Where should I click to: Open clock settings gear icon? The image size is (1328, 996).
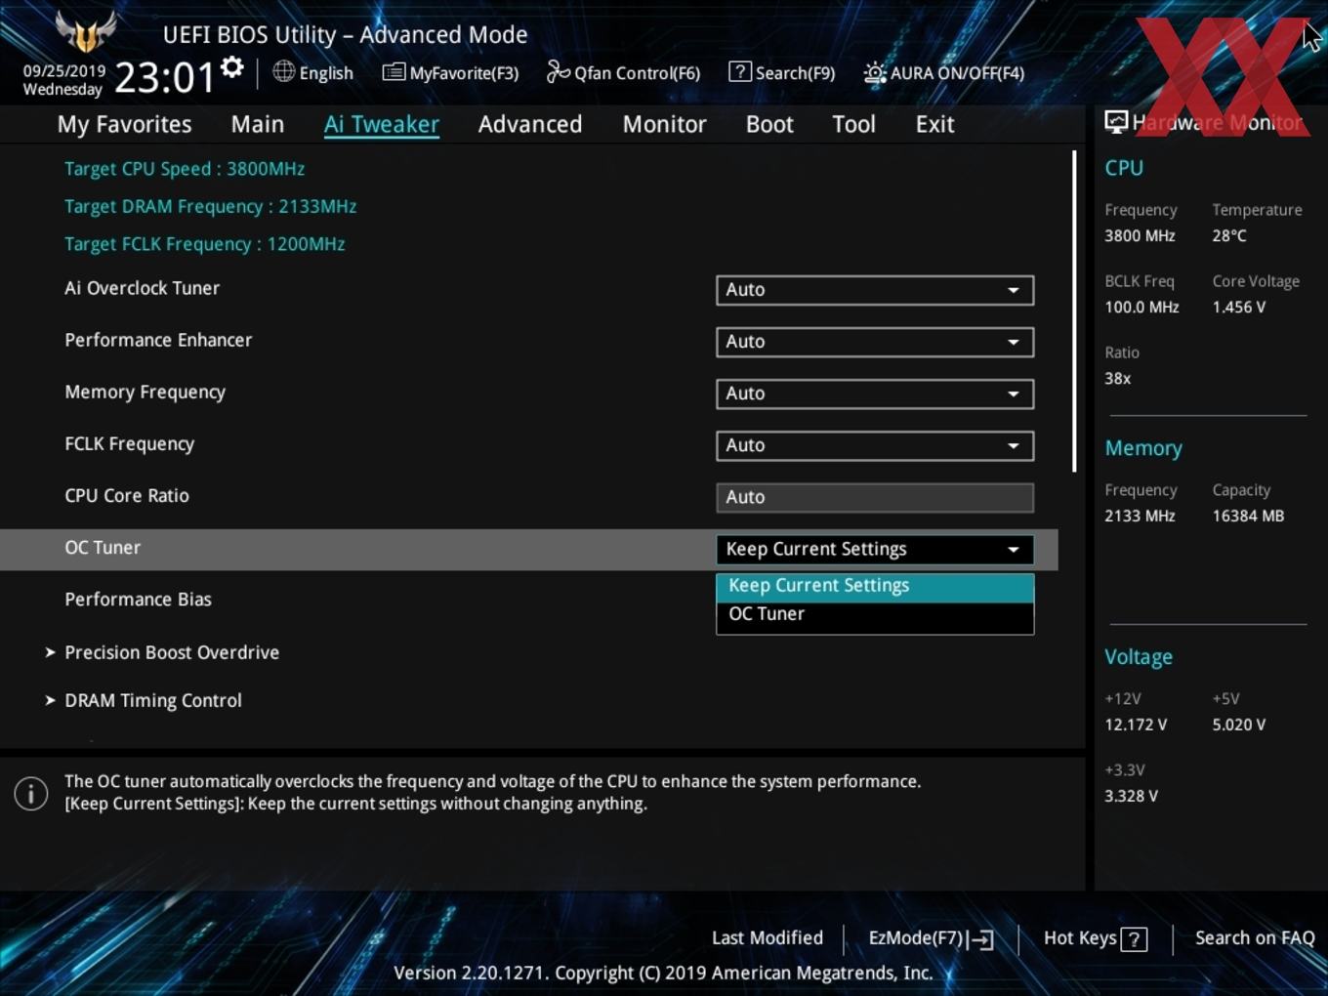232,67
